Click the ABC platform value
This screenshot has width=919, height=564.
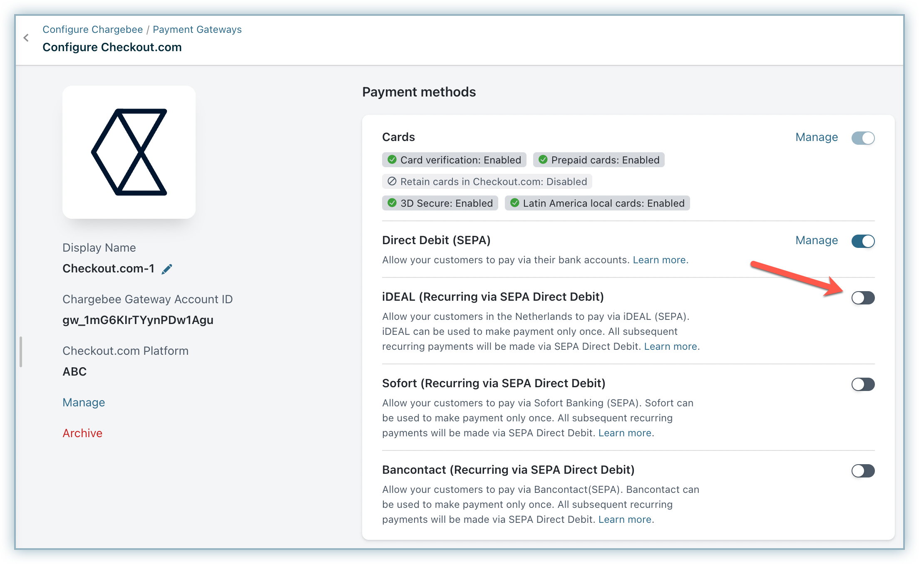coord(75,371)
